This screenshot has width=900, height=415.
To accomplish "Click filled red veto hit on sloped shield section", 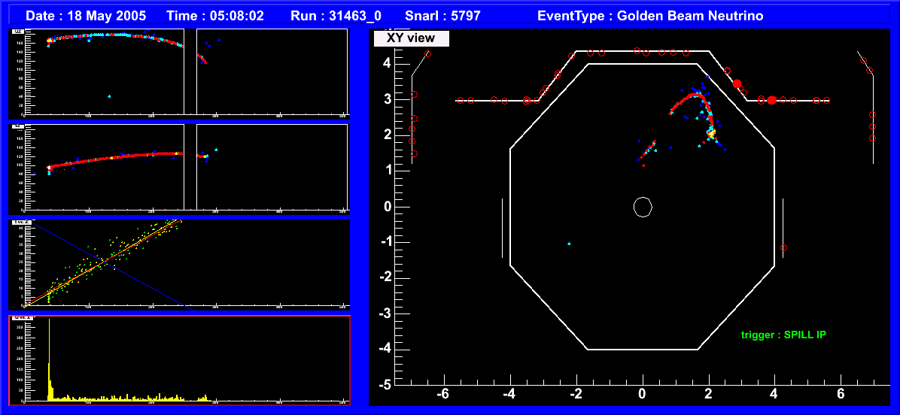I will 737,83.
